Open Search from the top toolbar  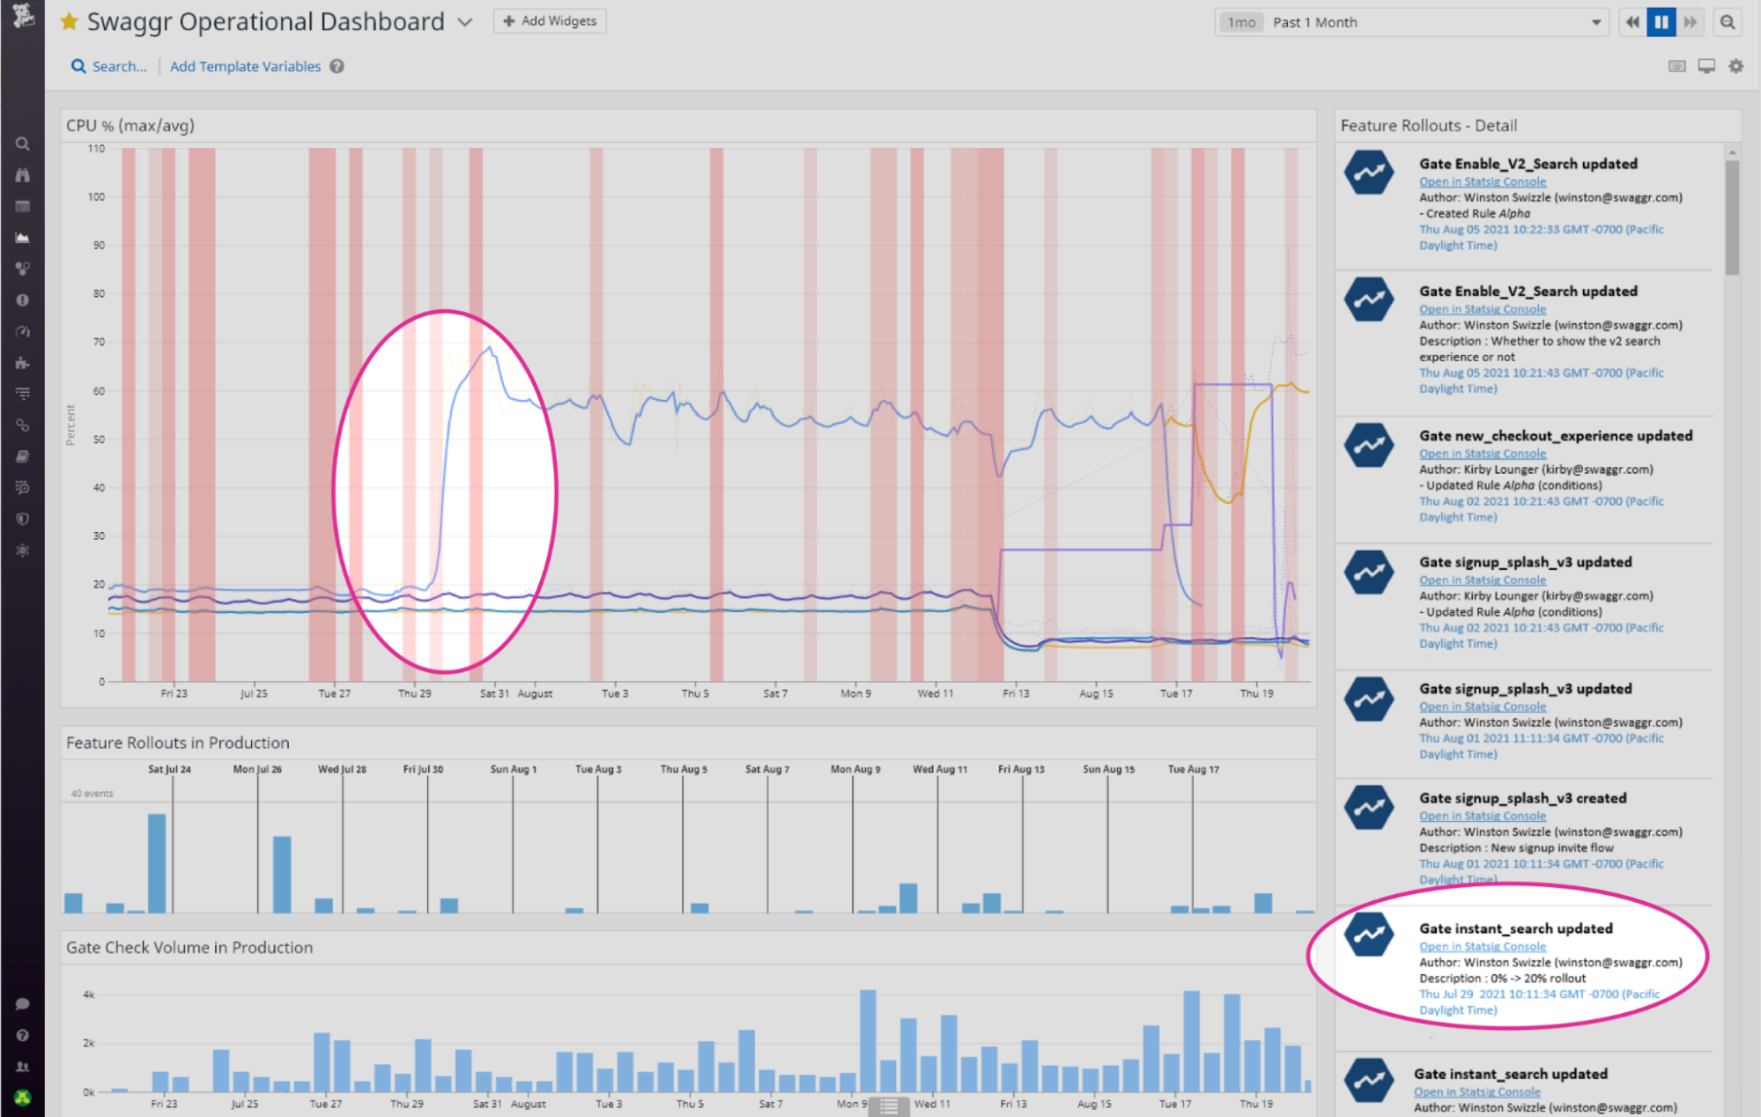107,66
